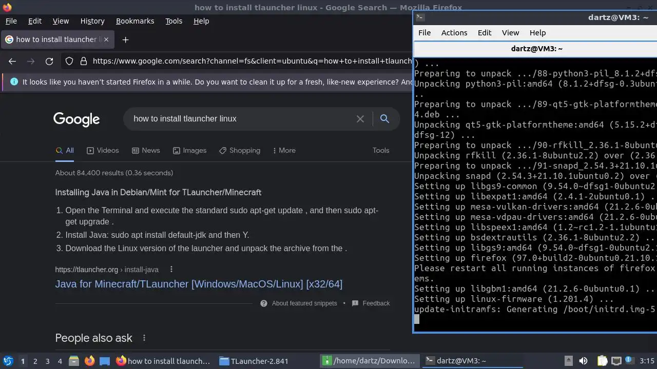
Task: Click the padlock site security icon
Action: [x=84, y=61]
